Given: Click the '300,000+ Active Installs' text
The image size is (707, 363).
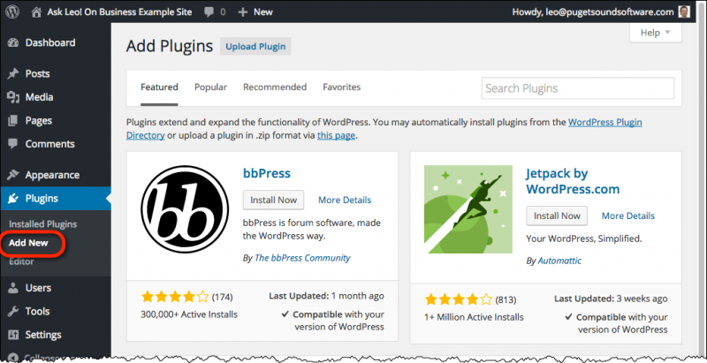Looking at the screenshot, I should pos(189,314).
